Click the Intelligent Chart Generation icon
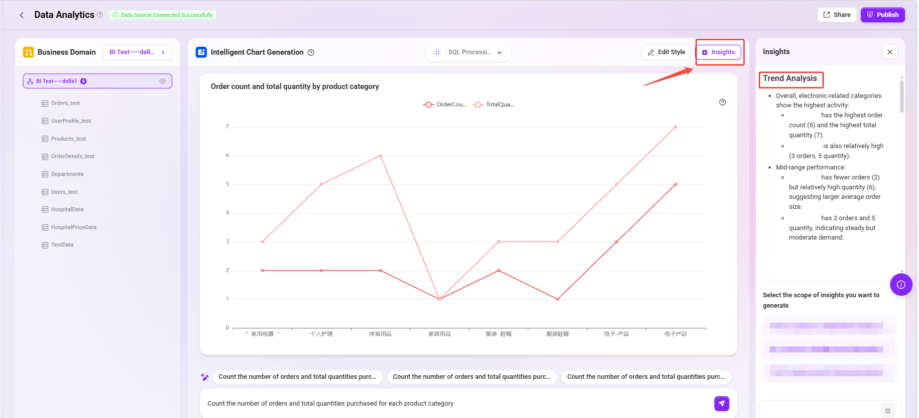The image size is (919, 418). [201, 52]
